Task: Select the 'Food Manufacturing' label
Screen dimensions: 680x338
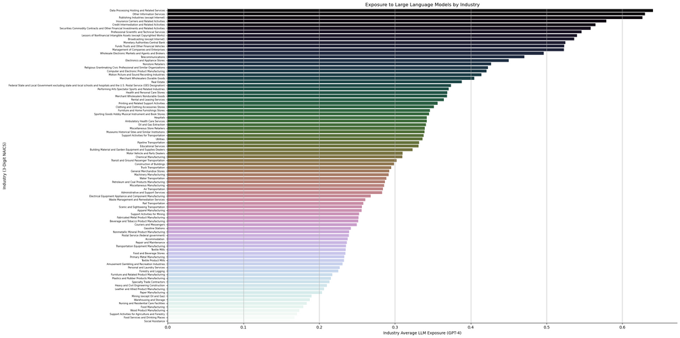Action: pyautogui.click(x=153, y=307)
